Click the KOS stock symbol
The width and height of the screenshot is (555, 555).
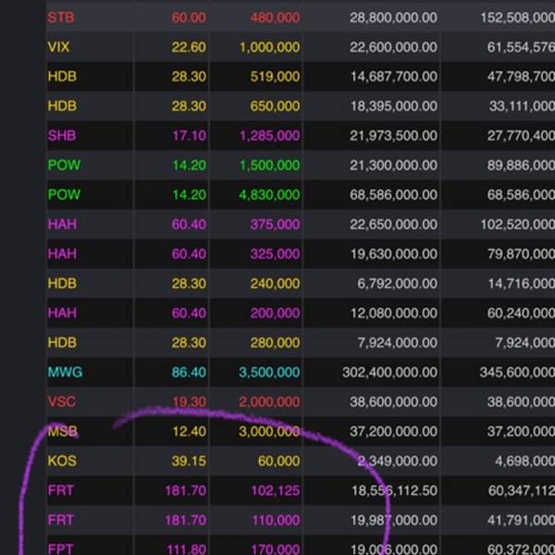[61, 461]
